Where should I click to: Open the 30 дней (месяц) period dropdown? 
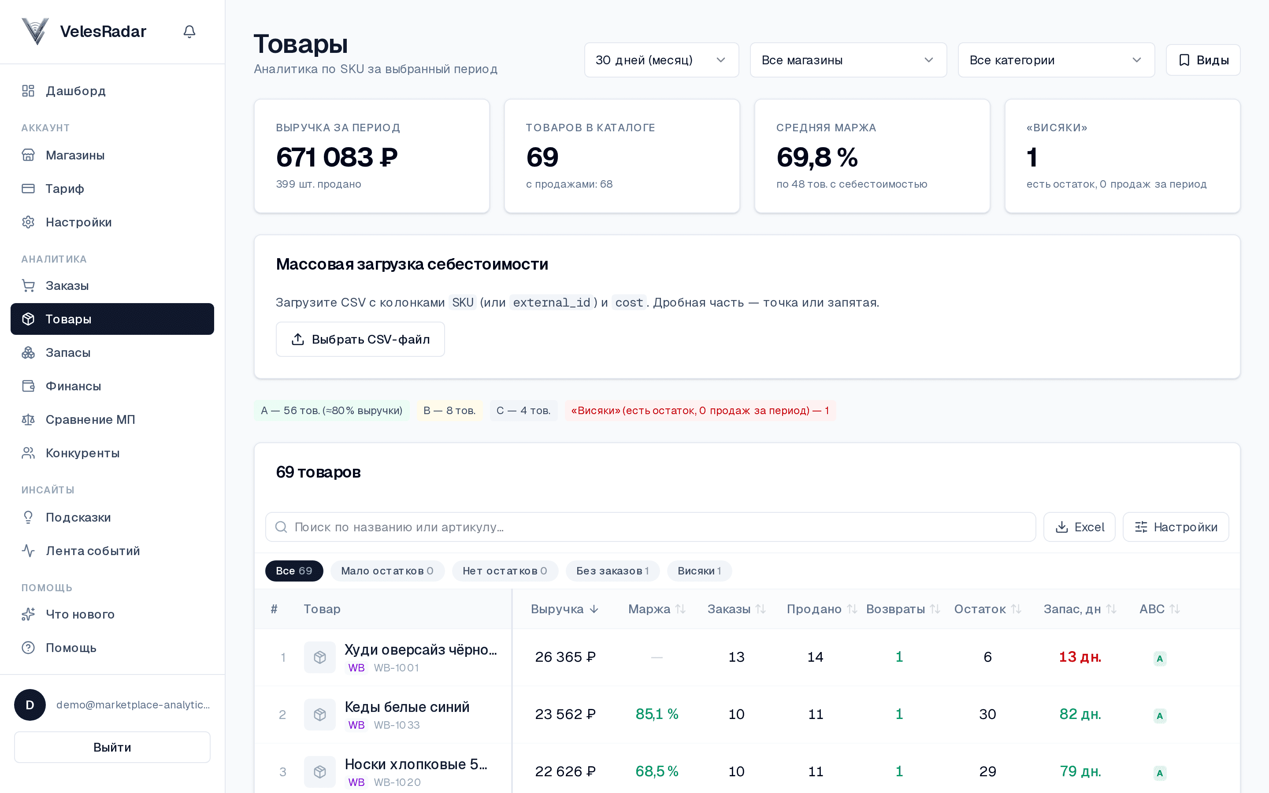pyautogui.click(x=661, y=60)
